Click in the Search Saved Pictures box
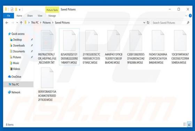Screen dimensions: 195x131 tap(169, 23)
